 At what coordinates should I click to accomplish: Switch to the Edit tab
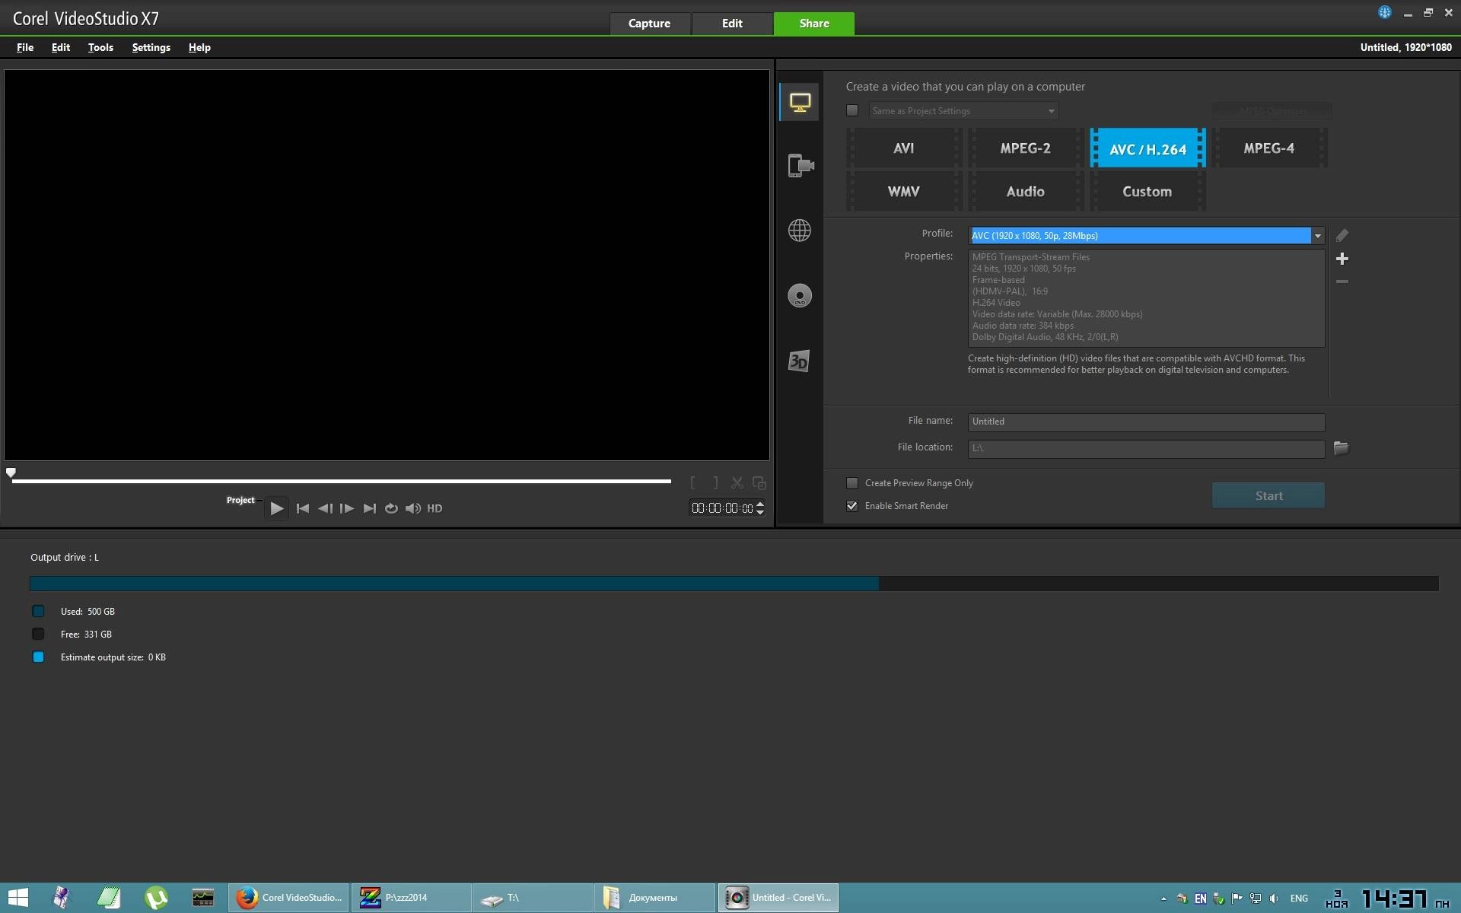[732, 24]
